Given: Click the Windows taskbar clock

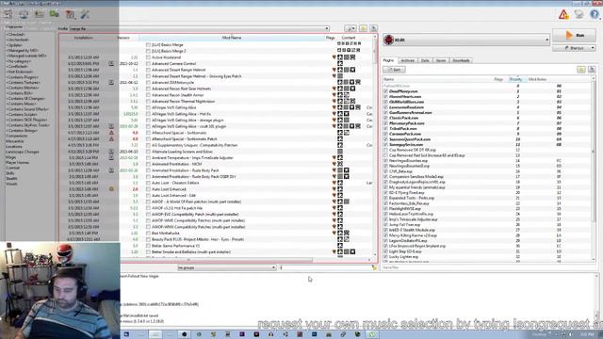Looking at the screenshot, I should tap(587, 335).
